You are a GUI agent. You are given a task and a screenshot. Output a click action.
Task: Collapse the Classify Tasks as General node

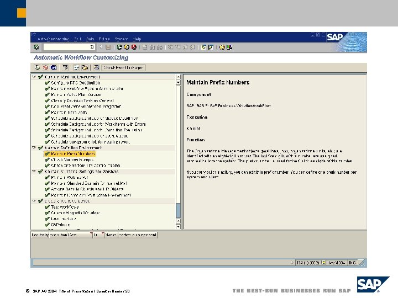point(34,201)
